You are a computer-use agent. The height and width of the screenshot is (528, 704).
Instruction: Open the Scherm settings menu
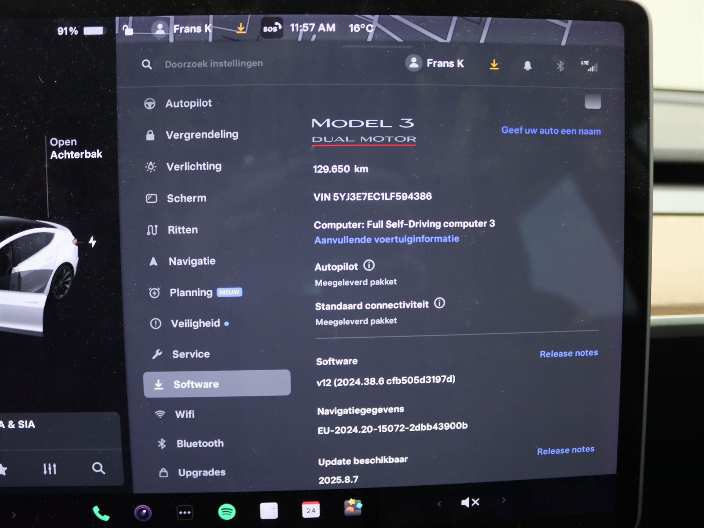pos(176,198)
